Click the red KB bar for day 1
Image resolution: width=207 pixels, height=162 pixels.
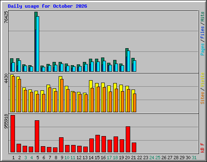(13, 134)
